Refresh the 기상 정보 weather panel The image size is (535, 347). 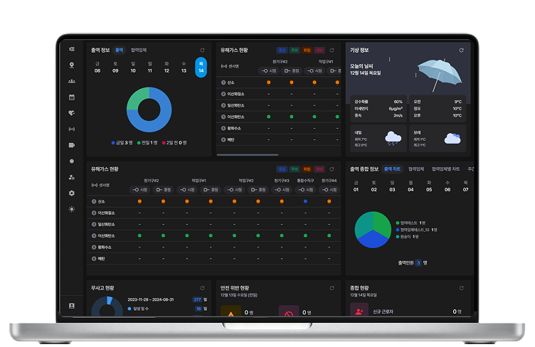(462, 50)
